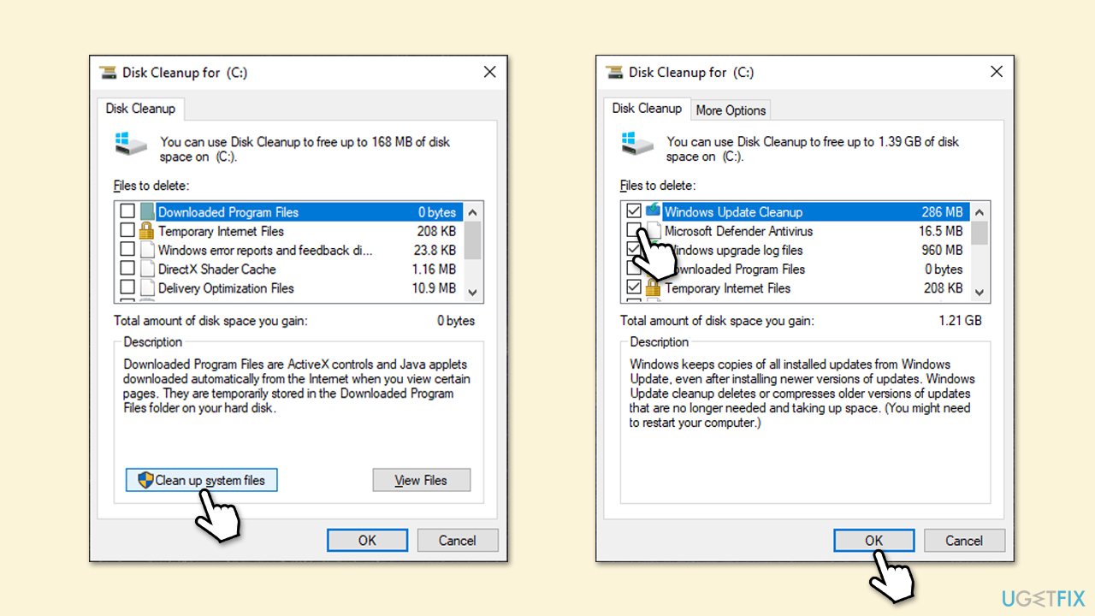Click OK in right Disk Cleanup window
This screenshot has height=616, width=1095.
coord(873,540)
